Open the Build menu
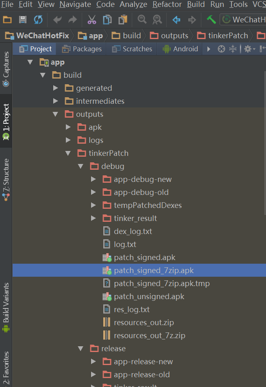 tap(196, 4)
